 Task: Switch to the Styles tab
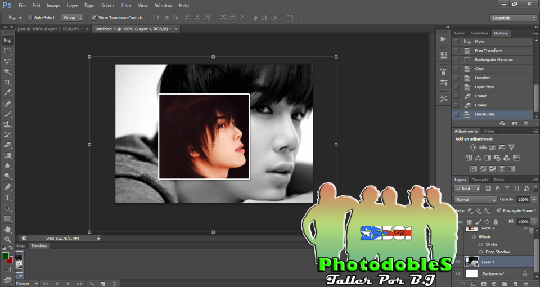point(489,131)
